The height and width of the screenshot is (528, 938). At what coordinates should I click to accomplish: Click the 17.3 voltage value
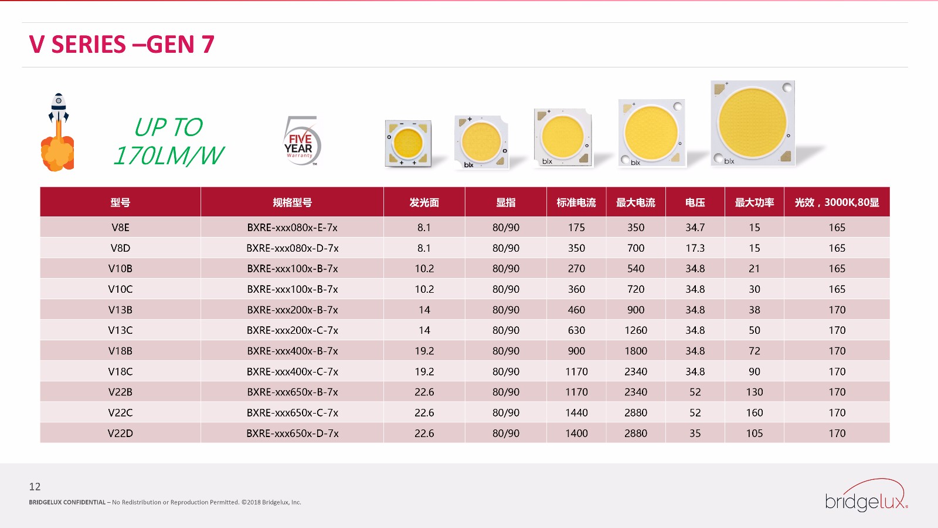[695, 248]
